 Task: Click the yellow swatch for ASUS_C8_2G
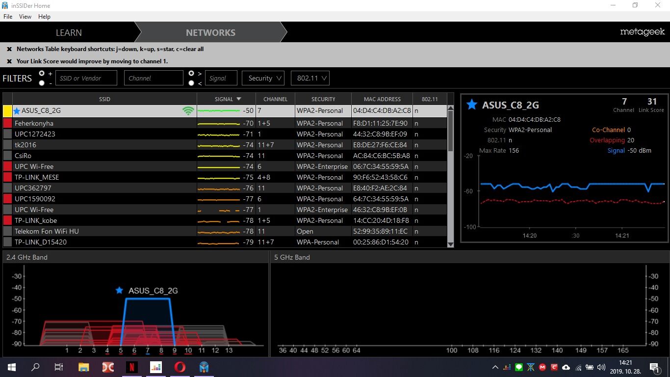(x=7, y=111)
